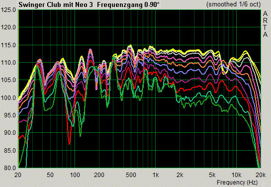This screenshot has width=271, height=187.
Task: Click the 1k frequency axis tick label
Action: (155, 175)
